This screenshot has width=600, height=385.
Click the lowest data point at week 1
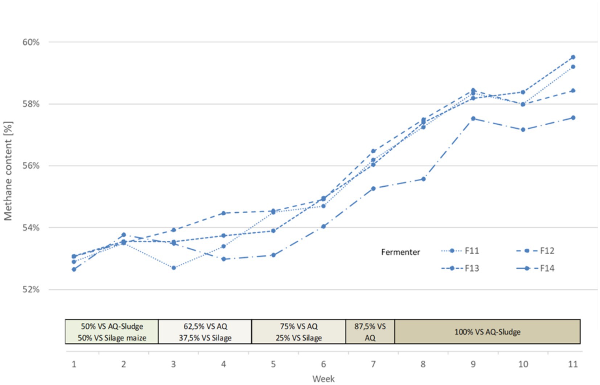tap(74, 269)
